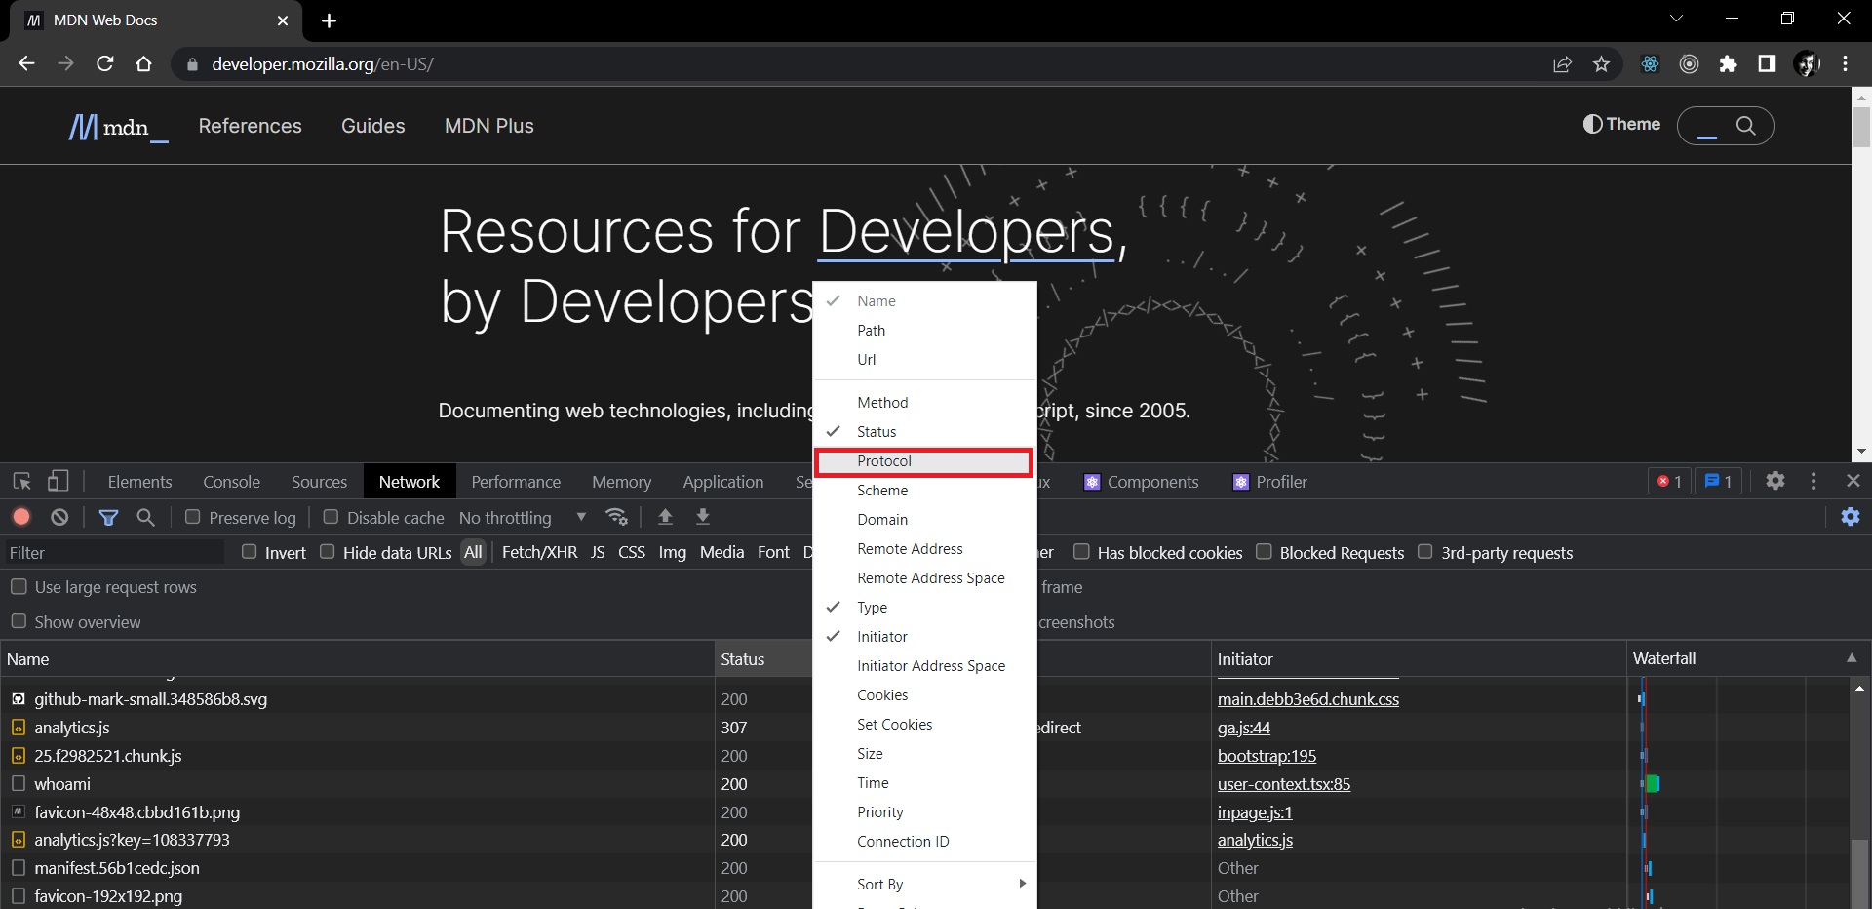
Task: Toggle the network filter funnel icon
Action: (x=108, y=517)
